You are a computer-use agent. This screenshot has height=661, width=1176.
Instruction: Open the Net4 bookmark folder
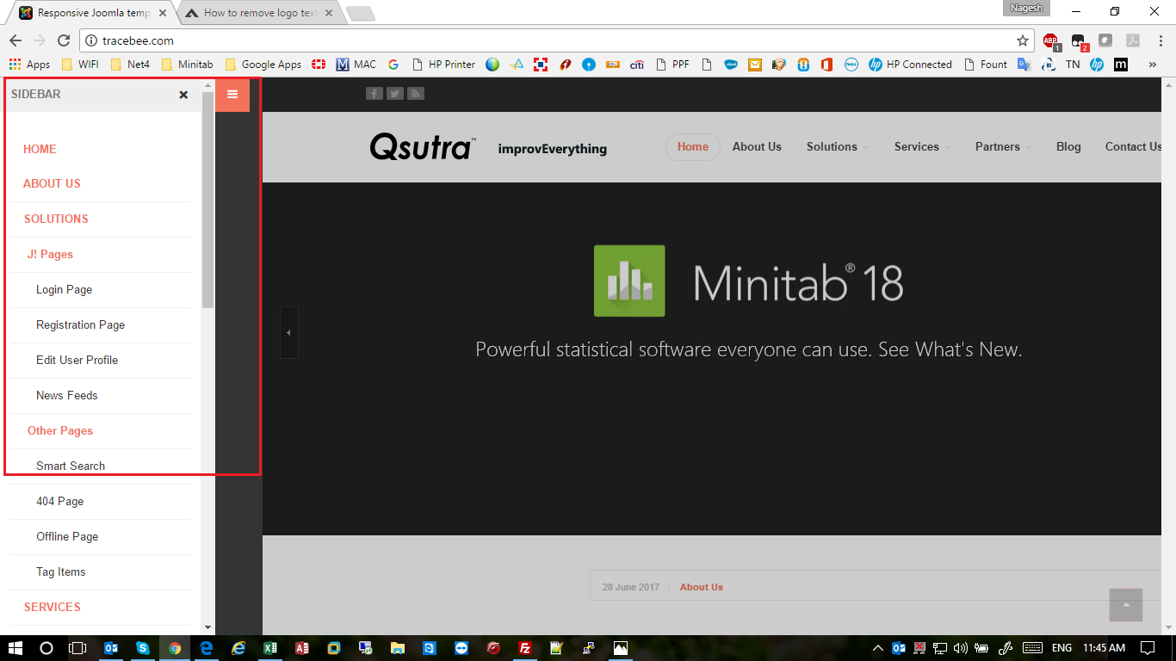tap(130, 65)
